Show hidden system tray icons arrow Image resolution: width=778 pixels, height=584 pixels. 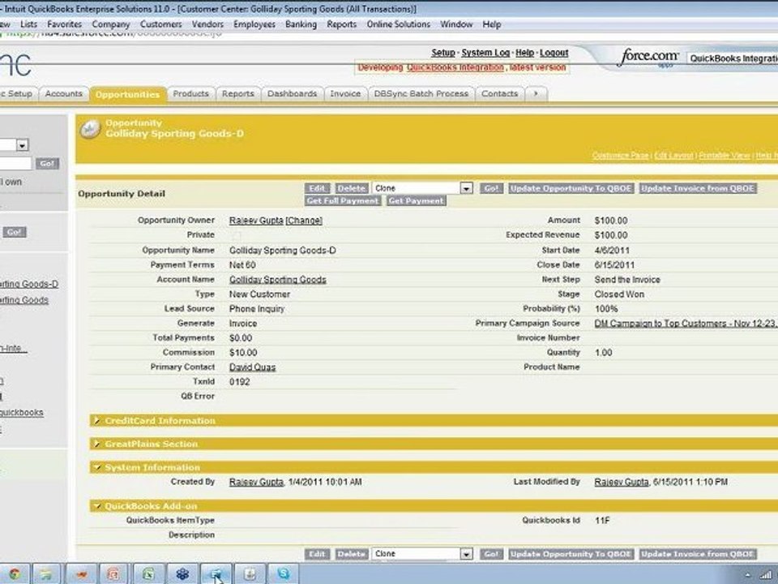(748, 575)
